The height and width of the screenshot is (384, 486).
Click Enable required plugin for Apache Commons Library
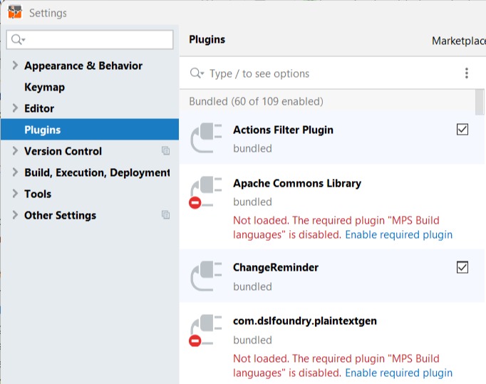coord(398,234)
